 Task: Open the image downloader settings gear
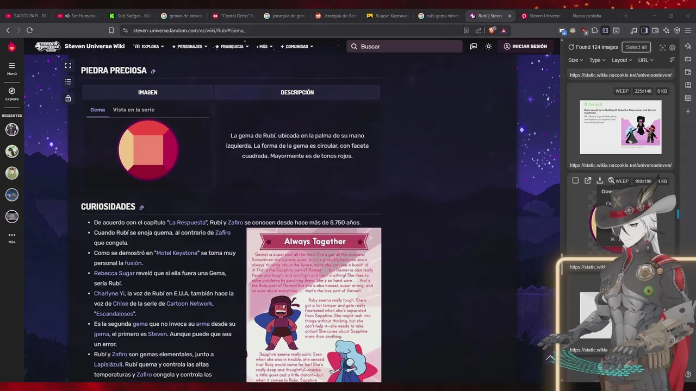(672, 48)
